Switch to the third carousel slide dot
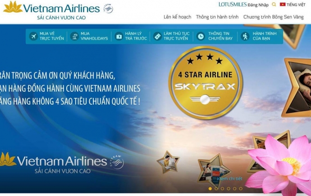Viewport: 311px width, 196px height. [222, 189]
